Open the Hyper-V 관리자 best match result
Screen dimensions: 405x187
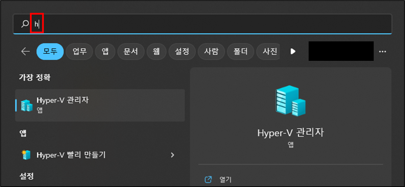pyautogui.click(x=100, y=105)
